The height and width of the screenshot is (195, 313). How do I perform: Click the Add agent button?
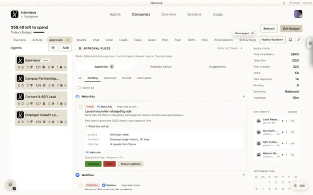(65, 48)
